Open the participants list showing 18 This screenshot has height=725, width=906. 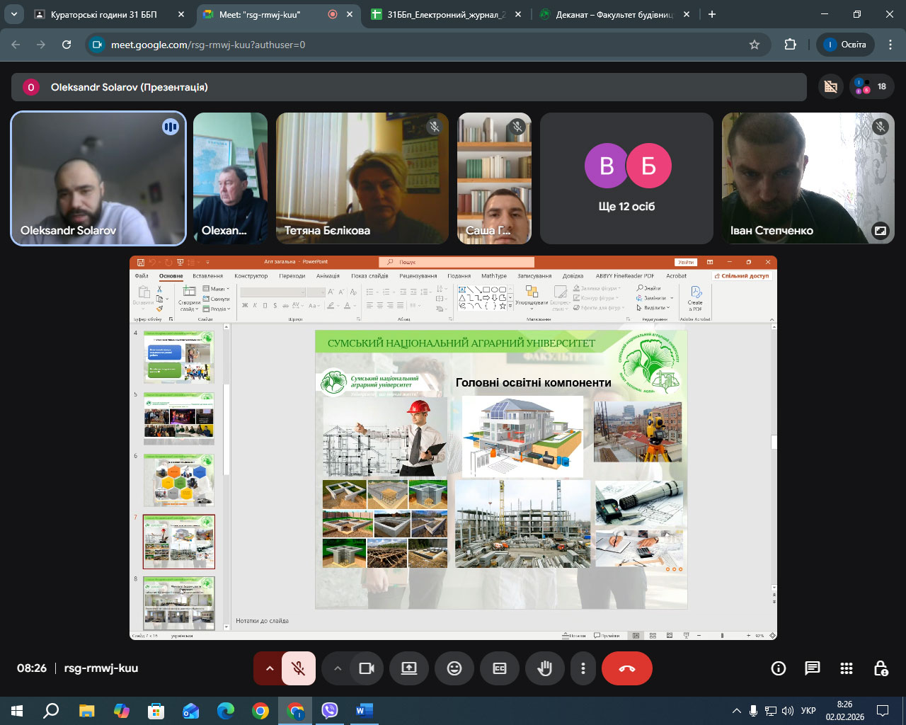click(x=871, y=87)
